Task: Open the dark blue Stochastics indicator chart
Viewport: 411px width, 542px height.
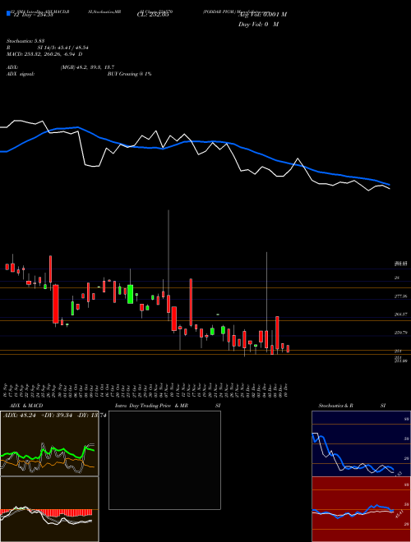Action: point(361,443)
